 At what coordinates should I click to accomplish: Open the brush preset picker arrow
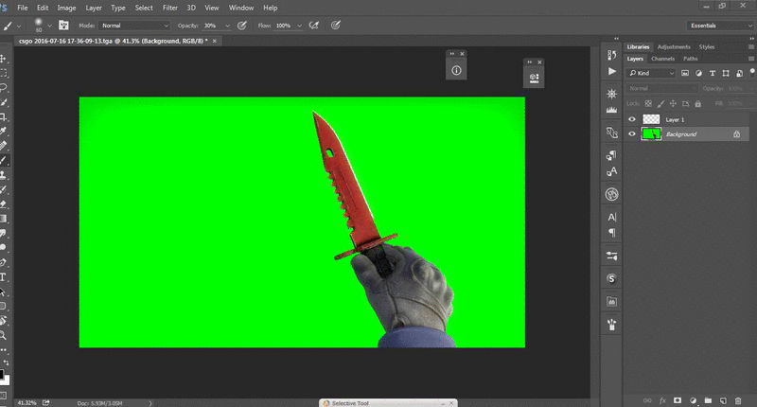coord(49,26)
